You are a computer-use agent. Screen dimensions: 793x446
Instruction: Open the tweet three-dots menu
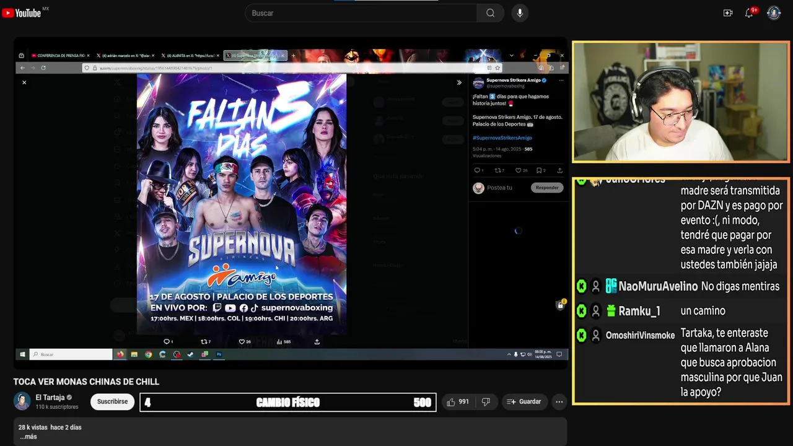coord(561,81)
